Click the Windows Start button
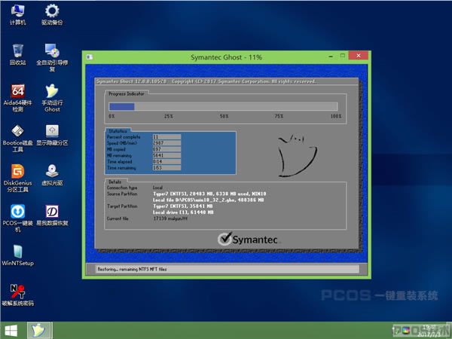The width and height of the screenshot is (452, 339). click(x=11, y=330)
